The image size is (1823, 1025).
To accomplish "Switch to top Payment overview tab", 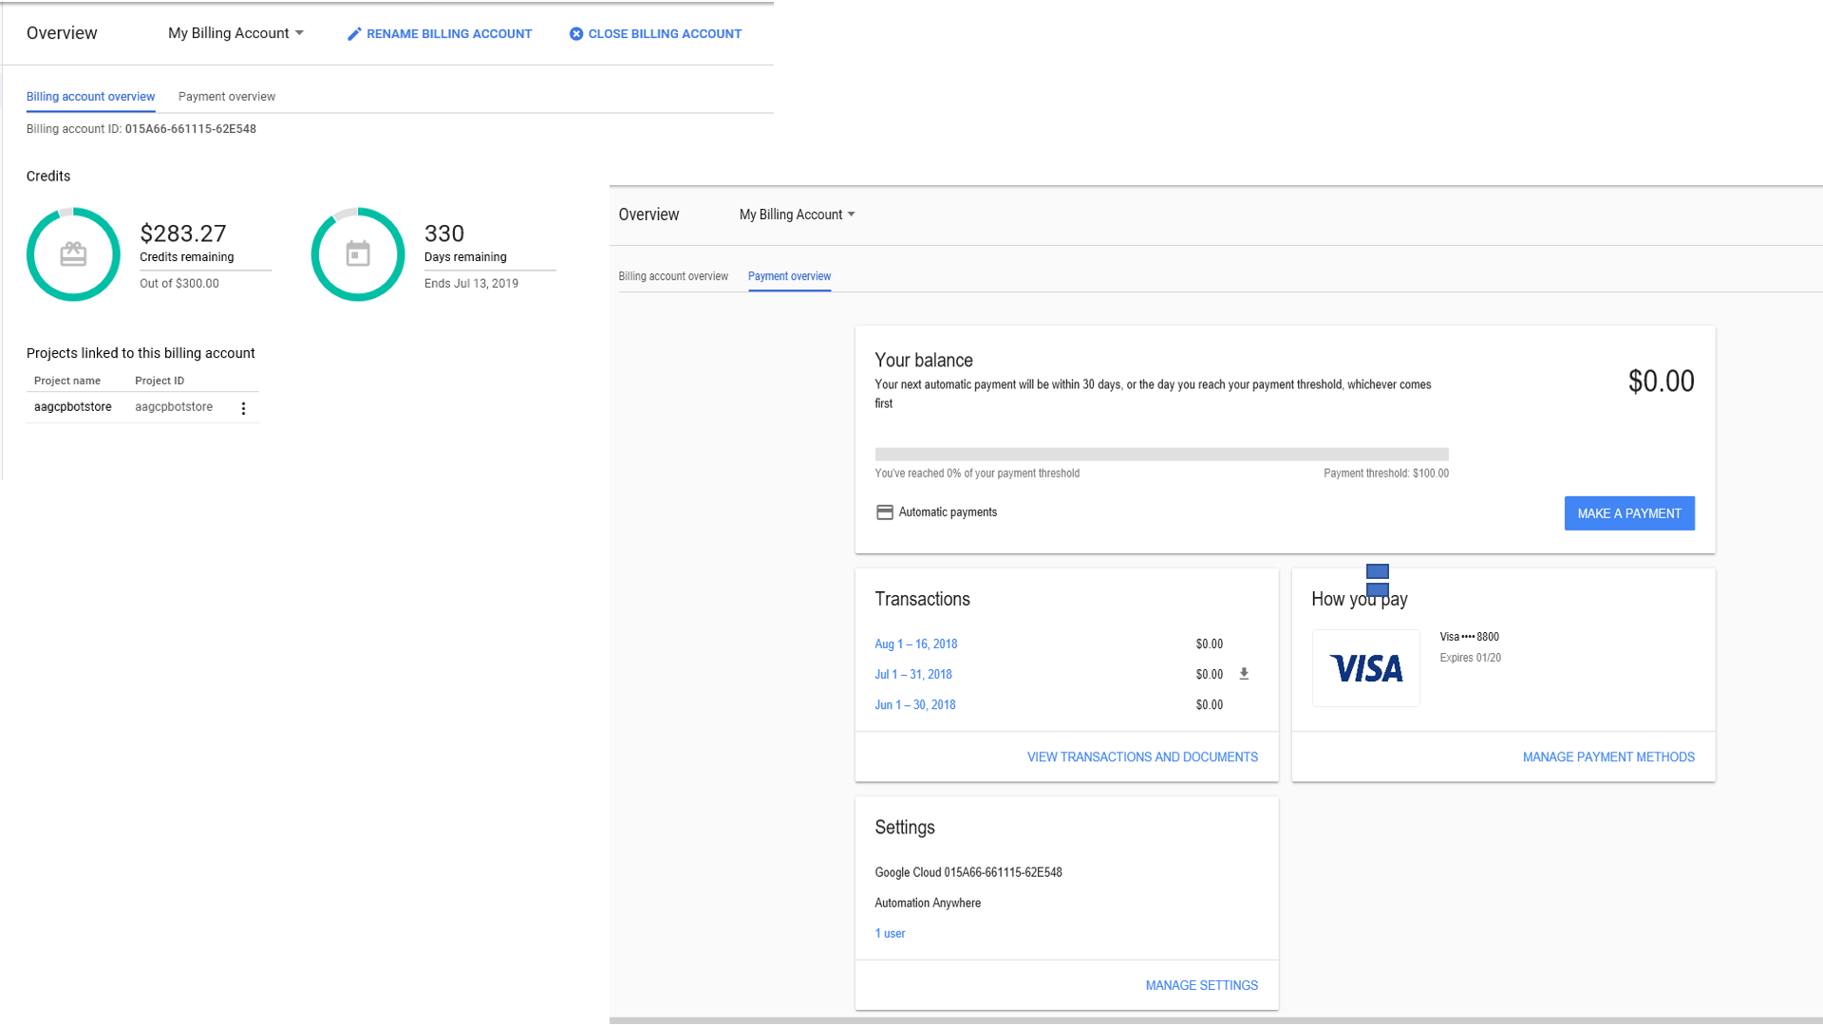I will (x=226, y=97).
